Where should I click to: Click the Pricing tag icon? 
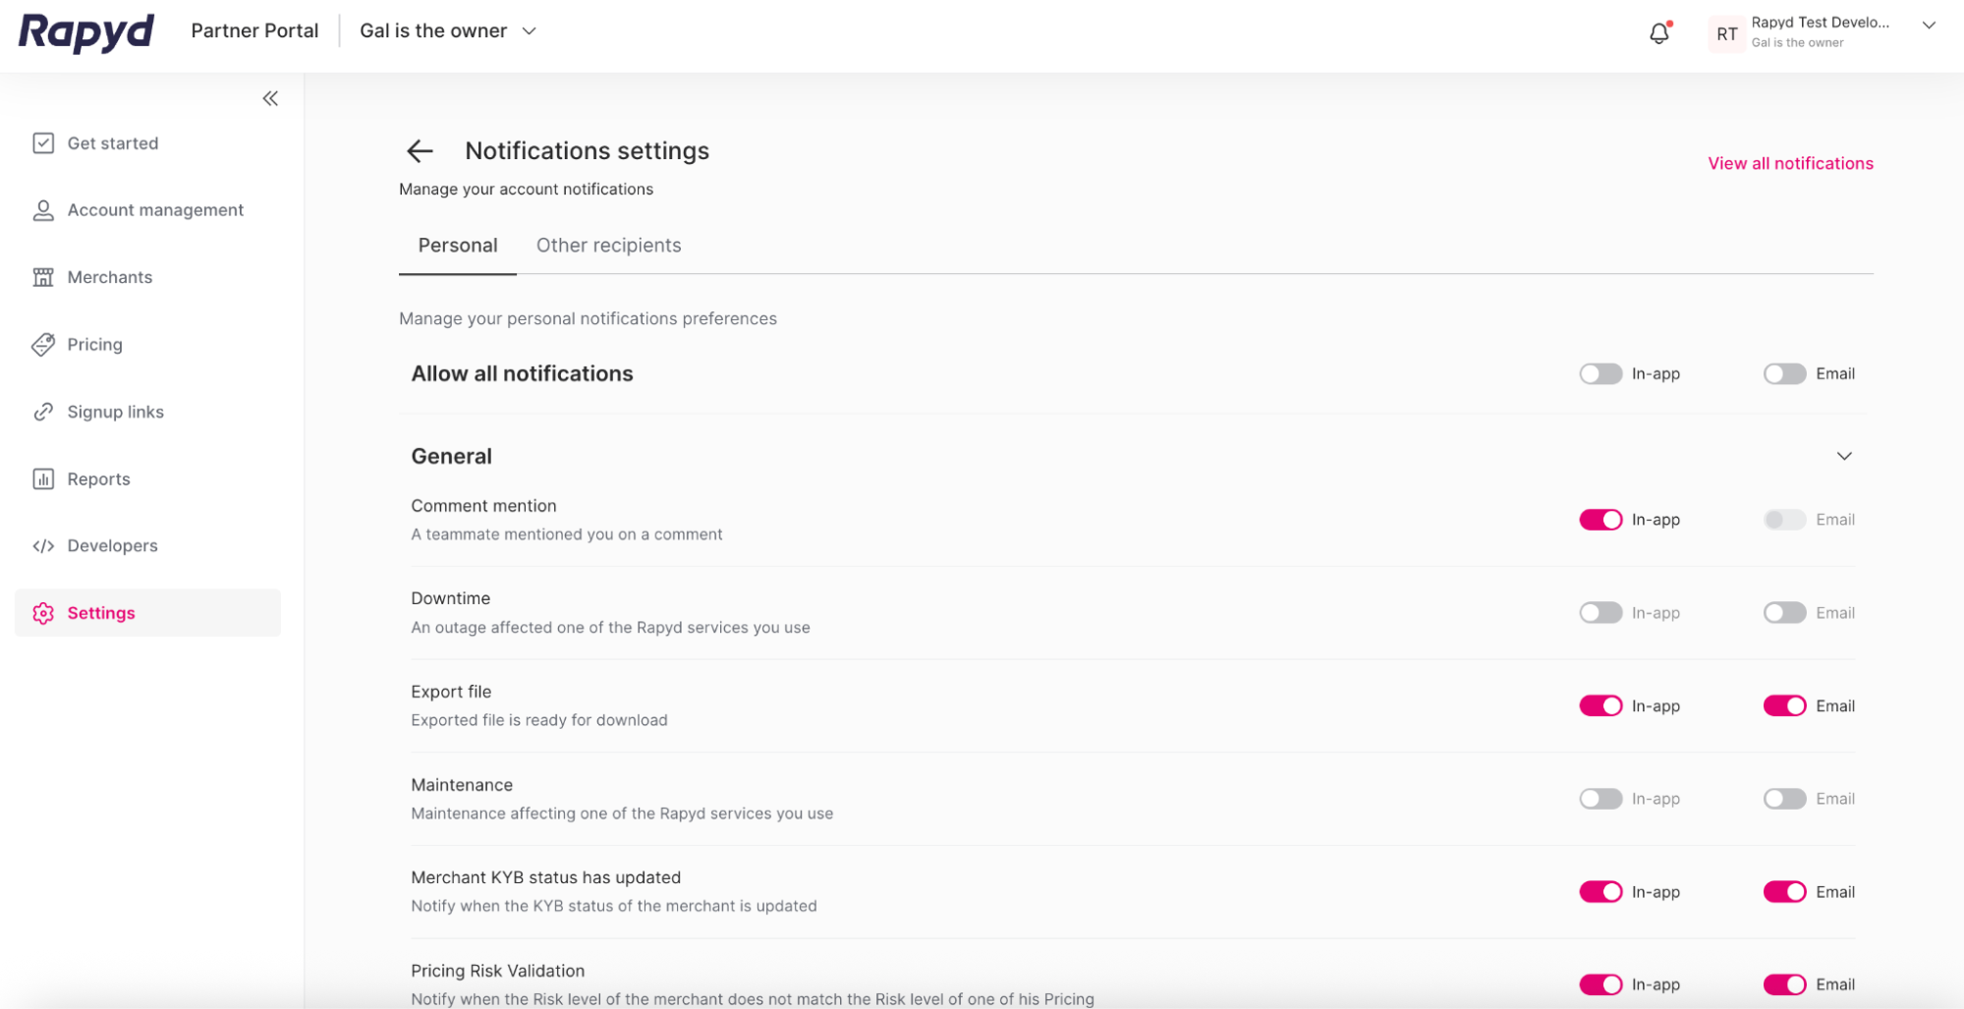(x=43, y=344)
